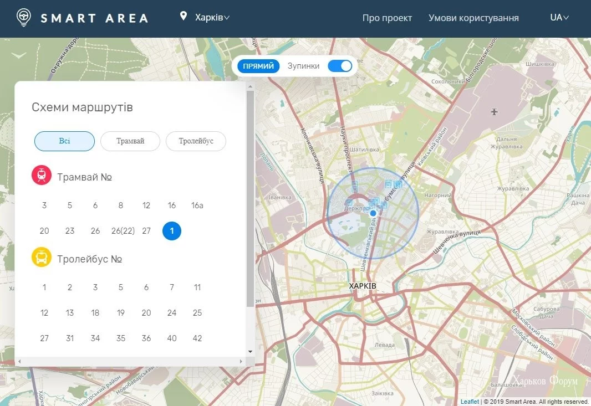
Task: Click the vertical scrollbar of routes panel
Action: point(250,199)
